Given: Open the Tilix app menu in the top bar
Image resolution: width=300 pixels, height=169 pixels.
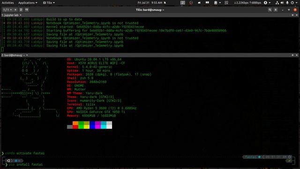Looking at the screenshot, I should tap(49, 3).
